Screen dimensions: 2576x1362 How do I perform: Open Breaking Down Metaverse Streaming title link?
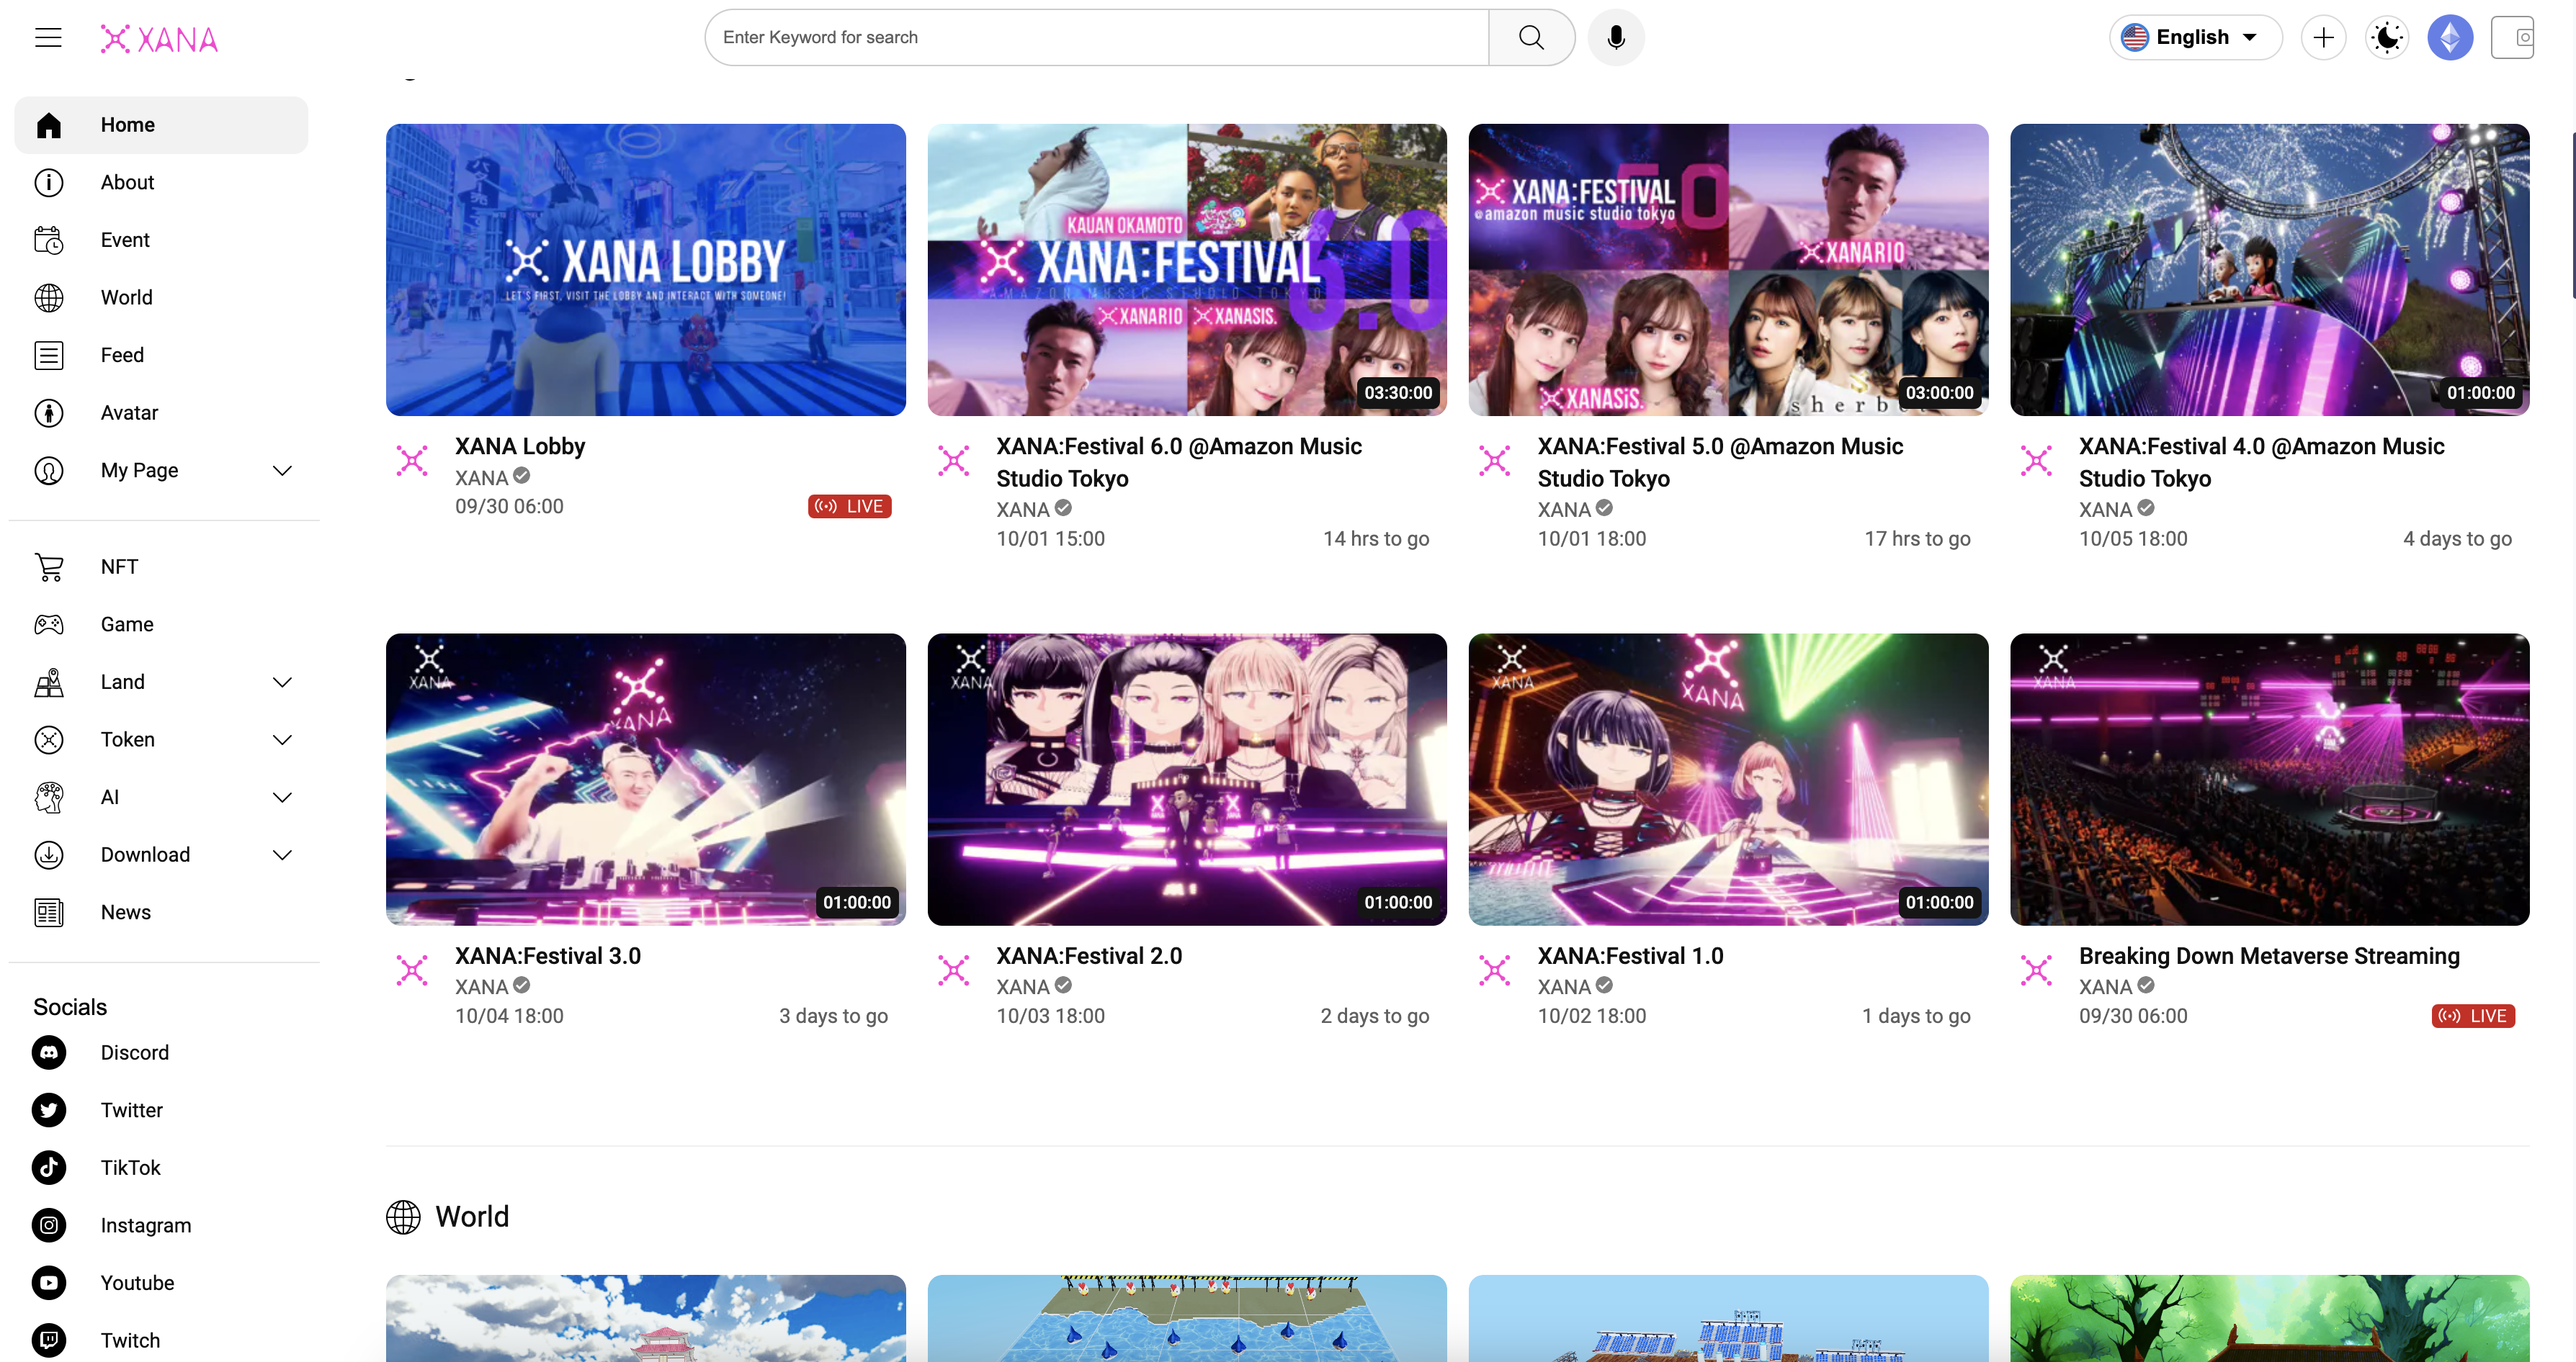pos(2268,955)
